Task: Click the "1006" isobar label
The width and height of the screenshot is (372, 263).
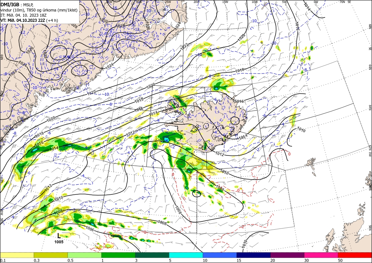Action: (90, 229)
